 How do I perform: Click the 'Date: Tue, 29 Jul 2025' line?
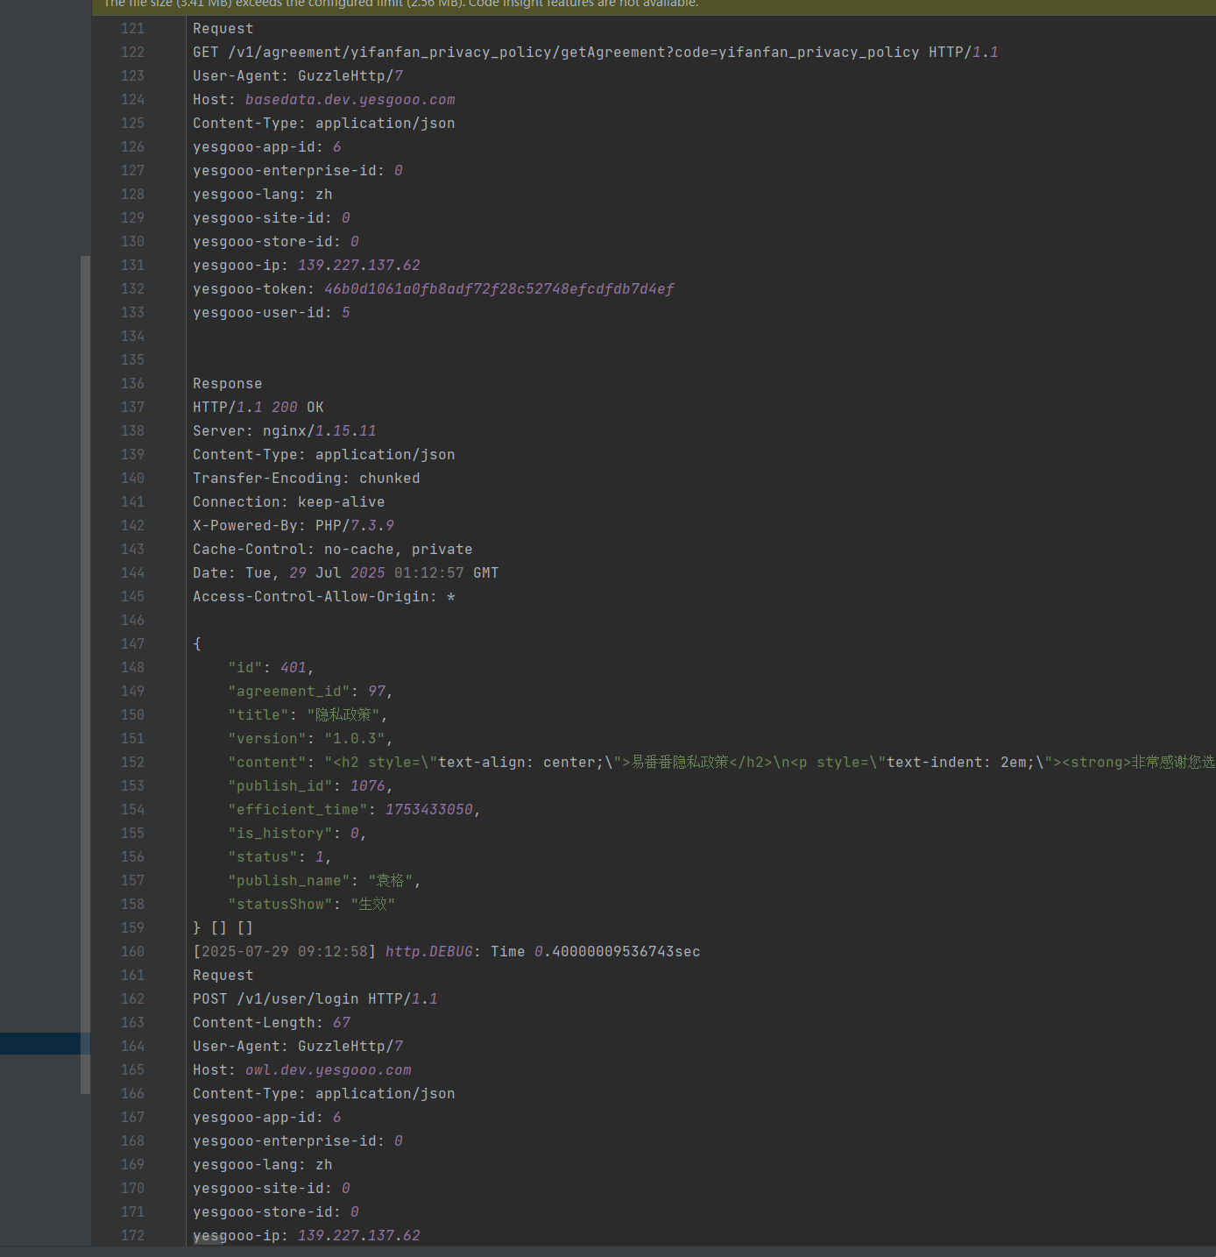pos(346,573)
